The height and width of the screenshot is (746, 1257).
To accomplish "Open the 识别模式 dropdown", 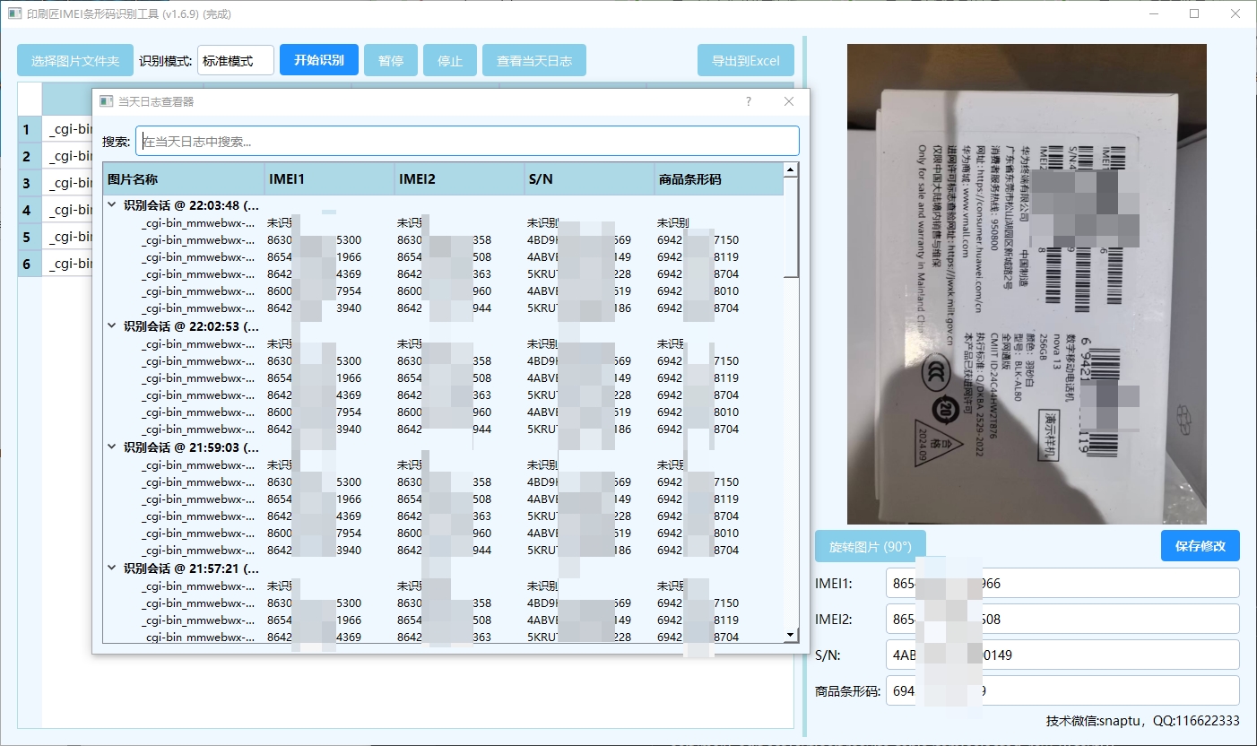I will 236,61.
